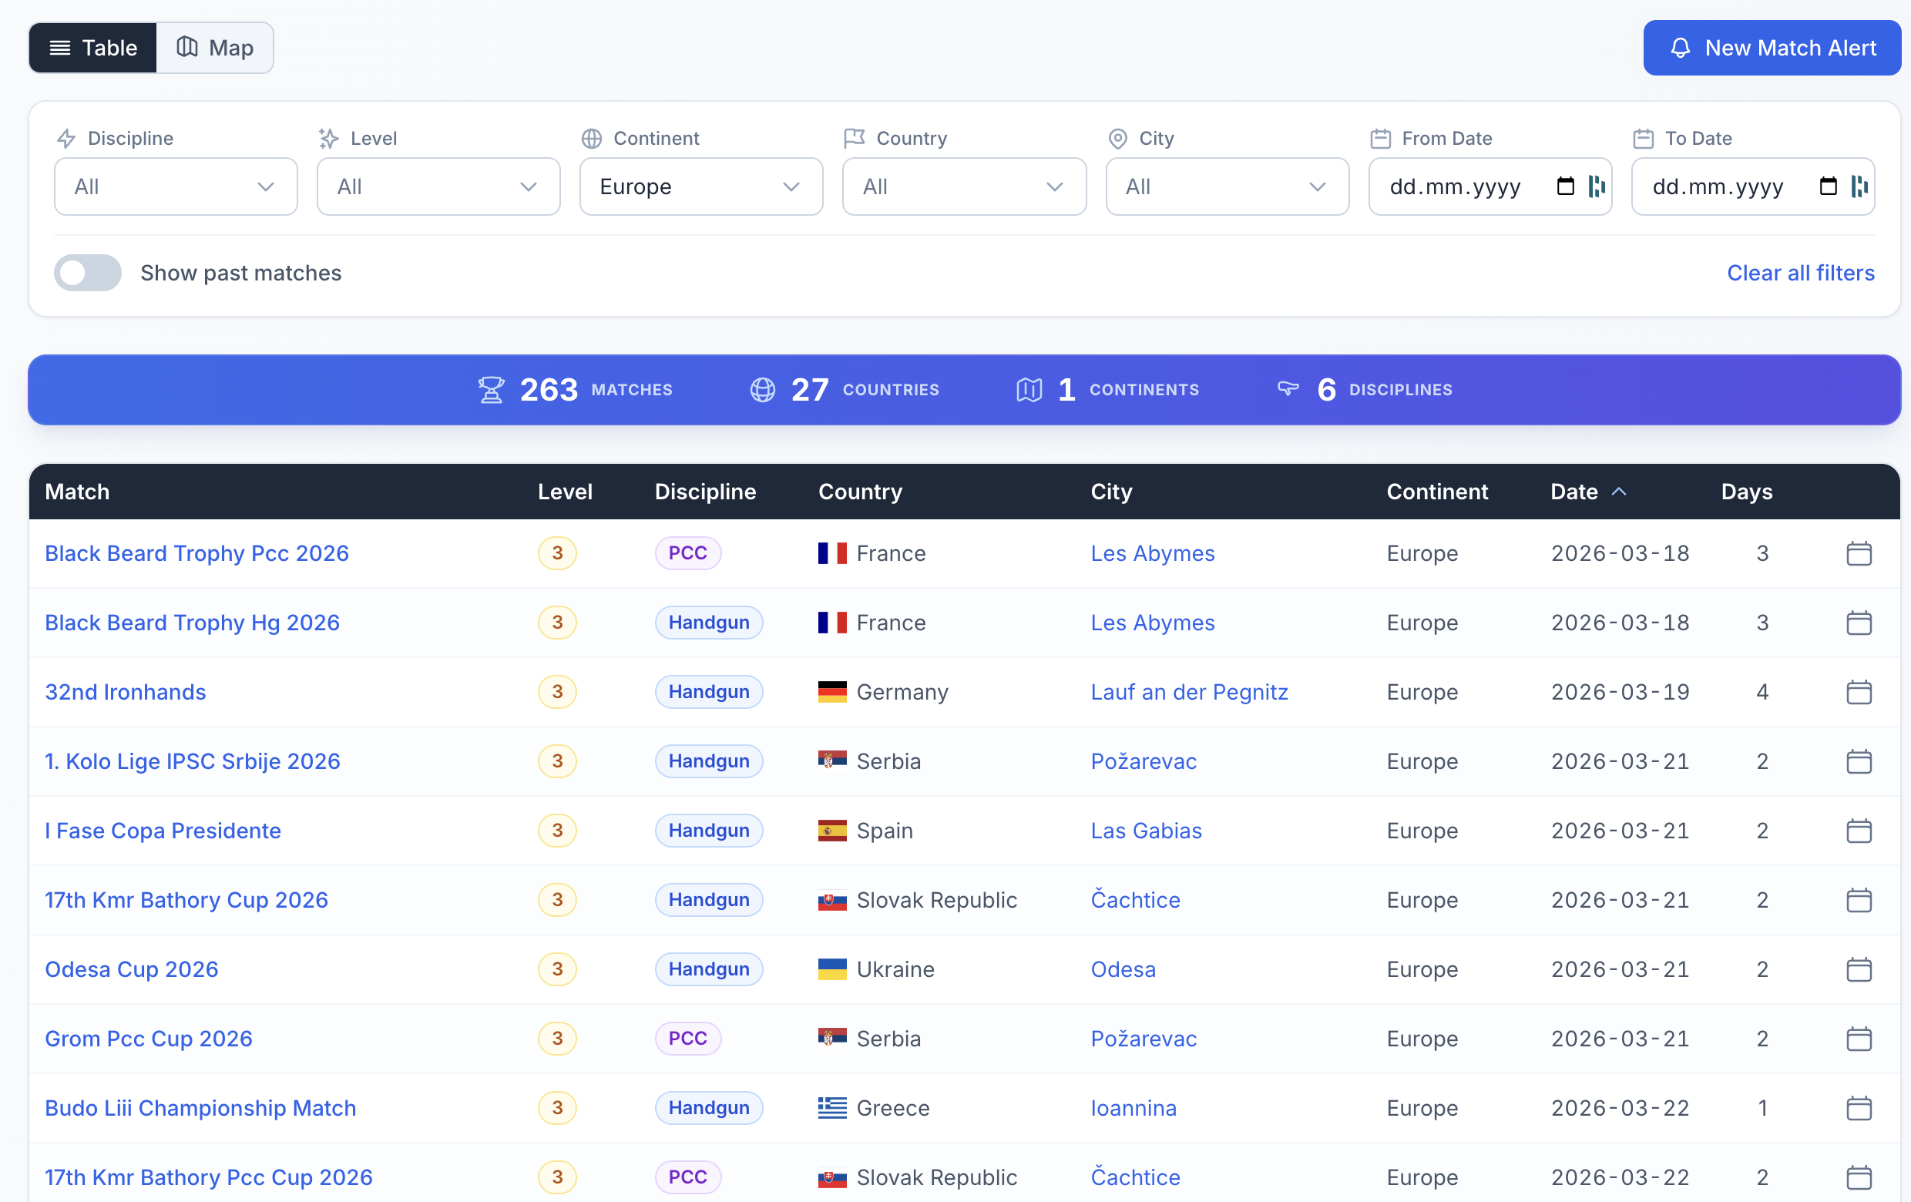Click calendar icon for Odesa Cup 2026
Viewport: 1911px width, 1202px height.
point(1859,969)
